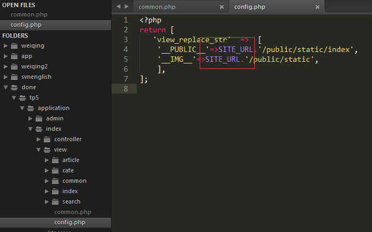Click the cate folder icon
This screenshot has height=232, width=372.
coord(55,171)
